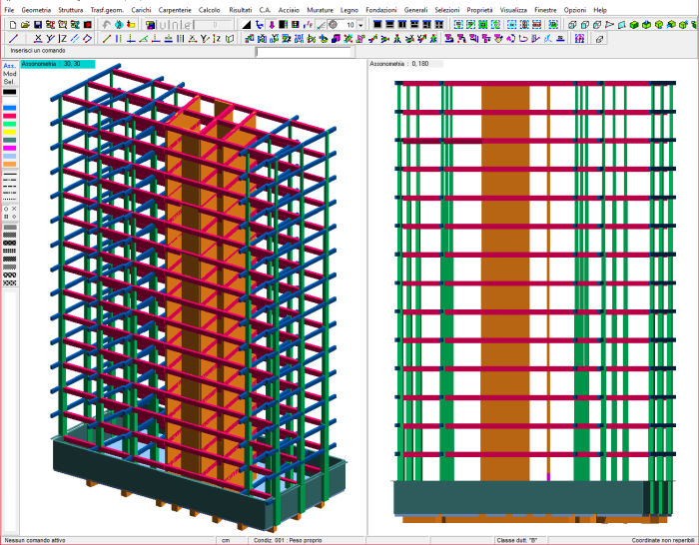Screen dimensions: 699x545
Task: Click the Save floppy disk icon
Action: 38,24
